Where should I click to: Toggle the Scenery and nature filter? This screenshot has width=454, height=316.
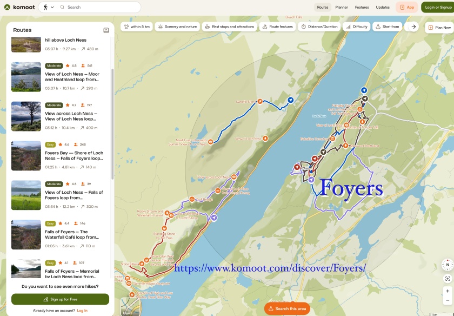click(x=177, y=27)
